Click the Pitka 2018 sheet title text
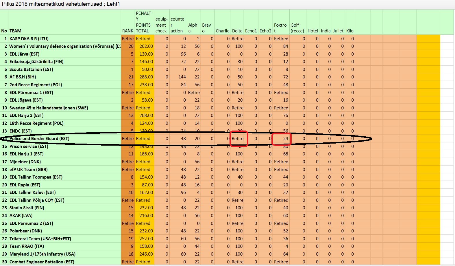The image size is (455, 266). 61,4
